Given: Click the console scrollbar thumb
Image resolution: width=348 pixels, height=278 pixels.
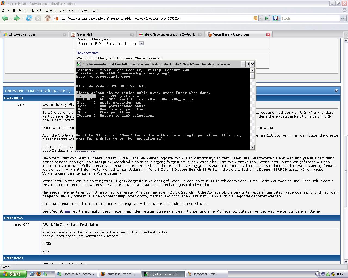Looking at the screenshot, I should (252, 76).
